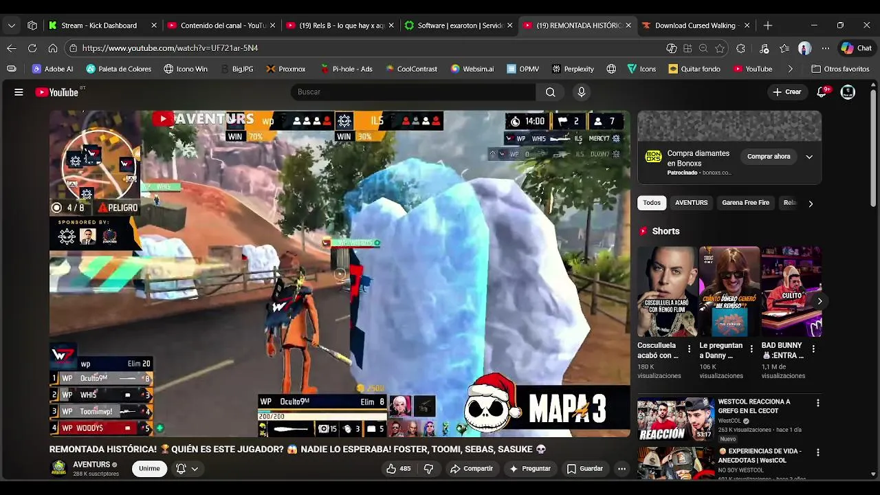Open the bookmarks apps grid icon
The width and height of the screenshot is (880, 495).
coord(11,69)
